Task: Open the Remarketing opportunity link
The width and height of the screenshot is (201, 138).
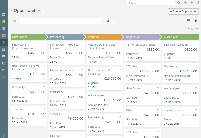Action: point(96,117)
